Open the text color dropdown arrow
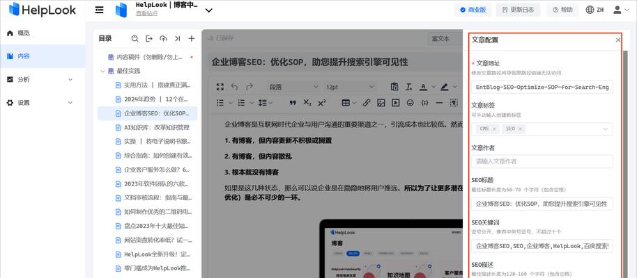The image size is (637, 278). [433, 87]
